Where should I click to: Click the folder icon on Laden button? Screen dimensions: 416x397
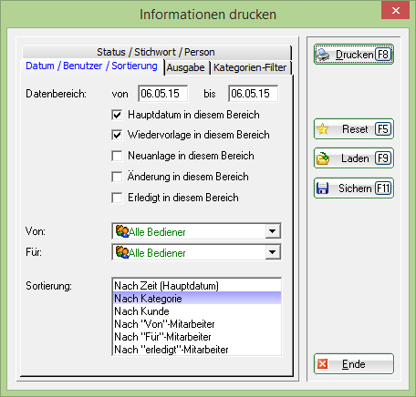tap(323, 158)
